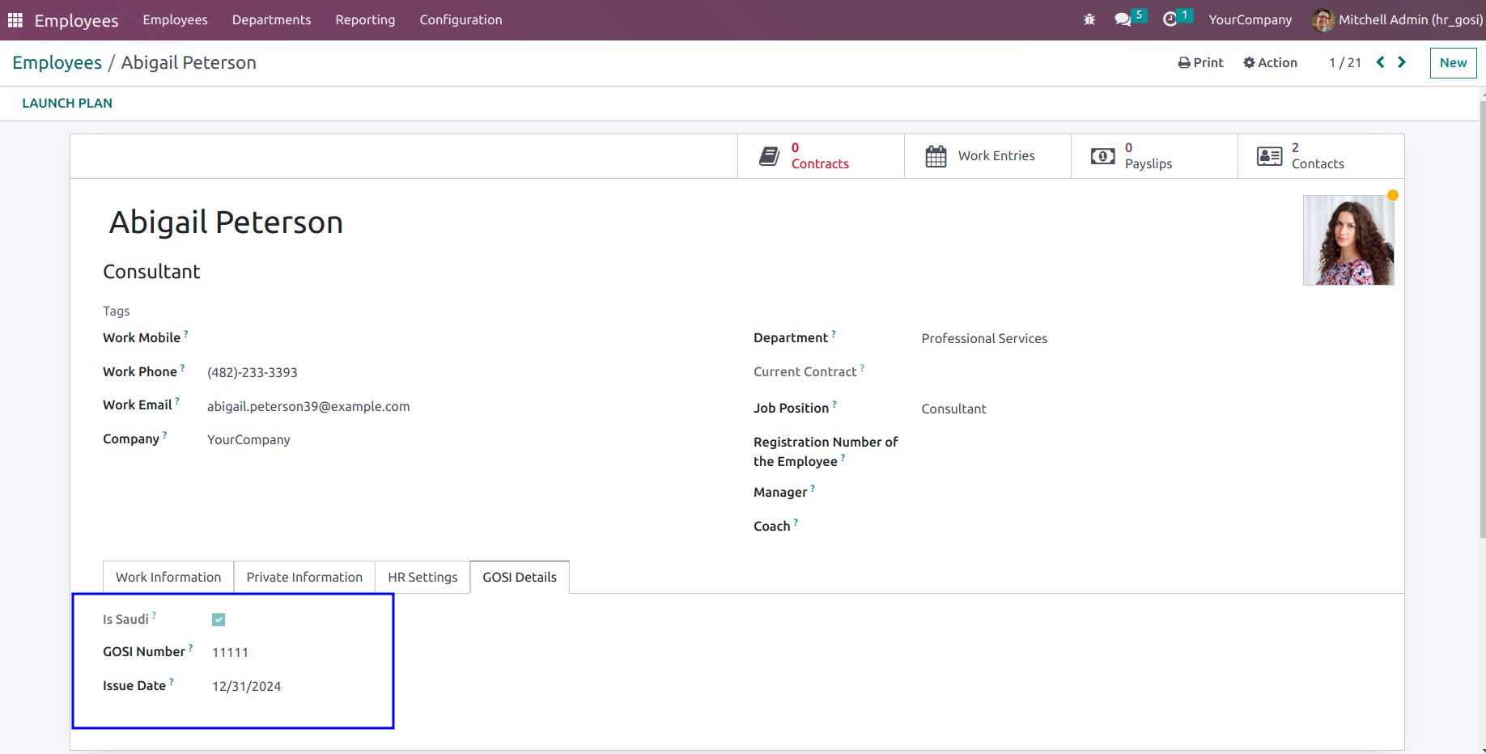The height and width of the screenshot is (754, 1486).
Task: Go to next employee record arrow
Action: pyautogui.click(x=1402, y=62)
